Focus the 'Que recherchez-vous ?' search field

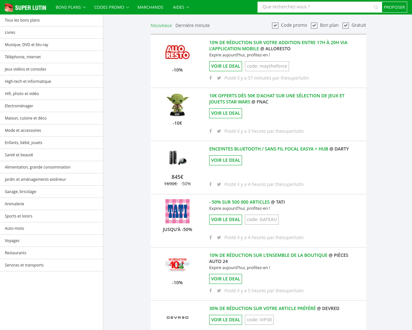[x=314, y=7]
